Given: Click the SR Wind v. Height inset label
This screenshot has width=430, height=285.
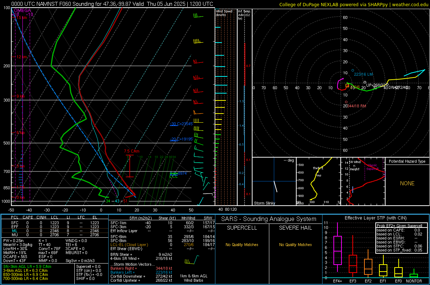Looking at the screenshot, I should [355, 166].
